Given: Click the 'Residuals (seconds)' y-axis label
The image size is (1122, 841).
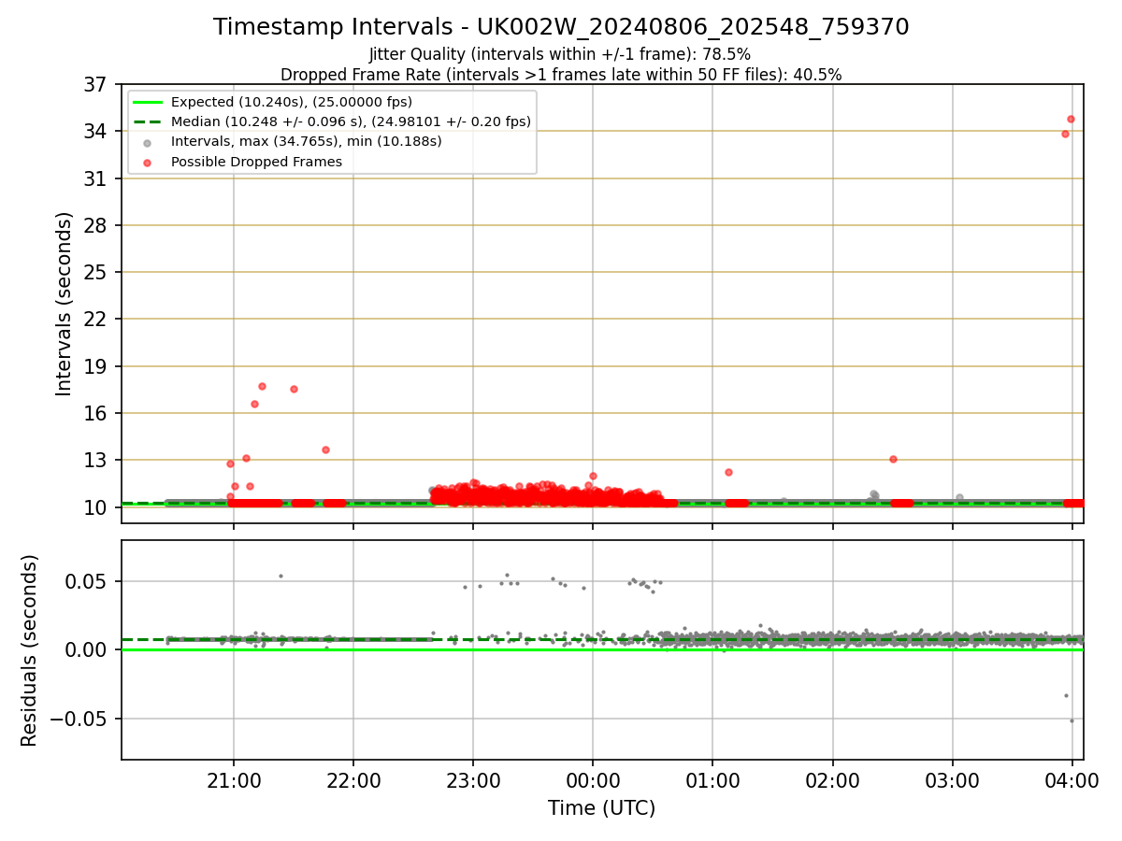Looking at the screenshot, I should click(30, 650).
